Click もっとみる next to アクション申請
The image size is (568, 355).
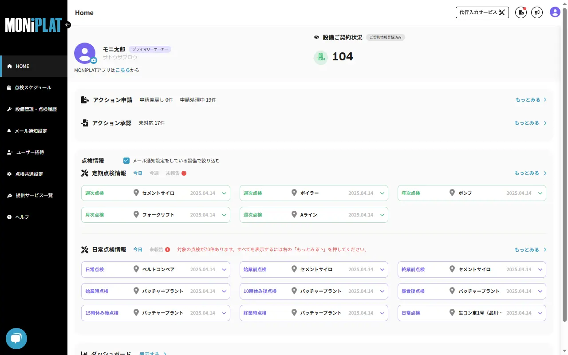(529, 100)
